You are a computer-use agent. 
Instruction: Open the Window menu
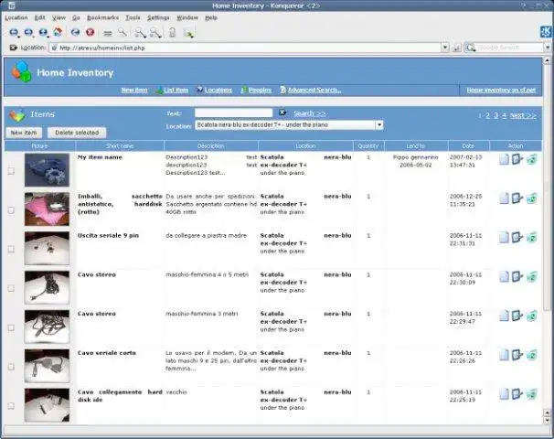click(187, 17)
